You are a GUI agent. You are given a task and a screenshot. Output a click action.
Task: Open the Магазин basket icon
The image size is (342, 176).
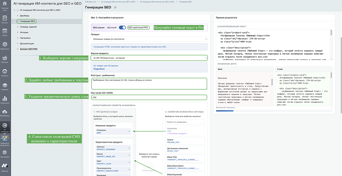pos(5,58)
